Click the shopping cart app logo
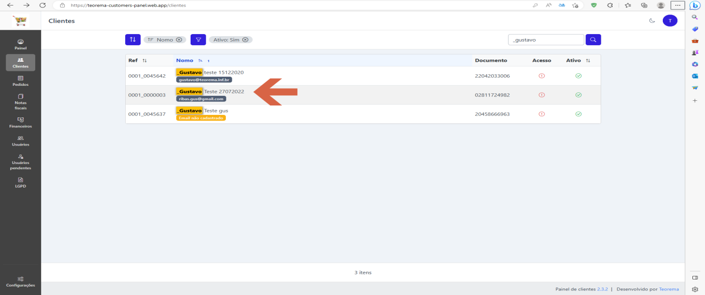 (x=21, y=21)
